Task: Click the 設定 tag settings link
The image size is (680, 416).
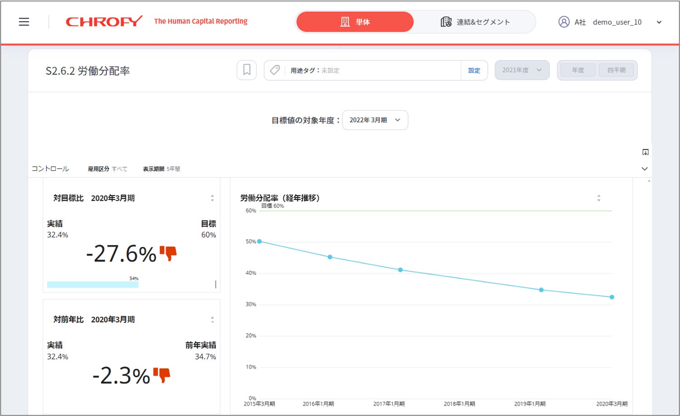Action: [474, 71]
